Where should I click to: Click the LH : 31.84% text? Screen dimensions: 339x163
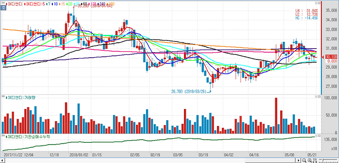point(306,10)
